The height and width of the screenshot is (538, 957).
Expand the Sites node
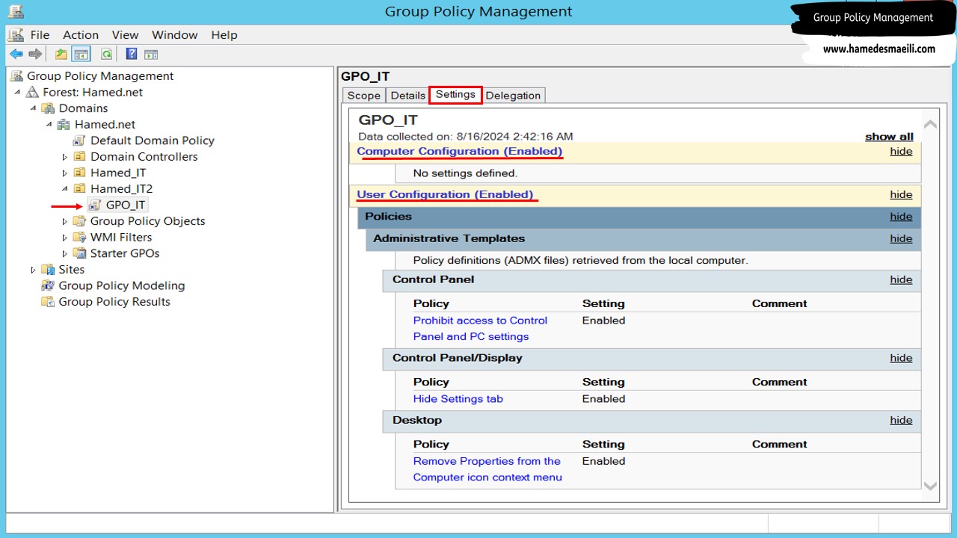click(33, 269)
